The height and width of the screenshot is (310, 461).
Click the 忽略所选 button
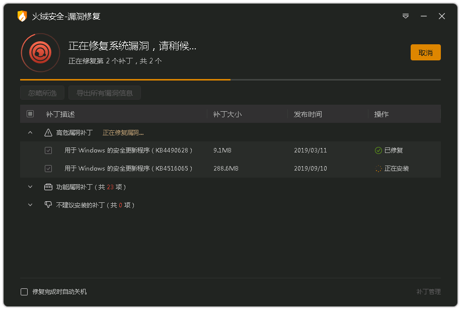point(42,93)
